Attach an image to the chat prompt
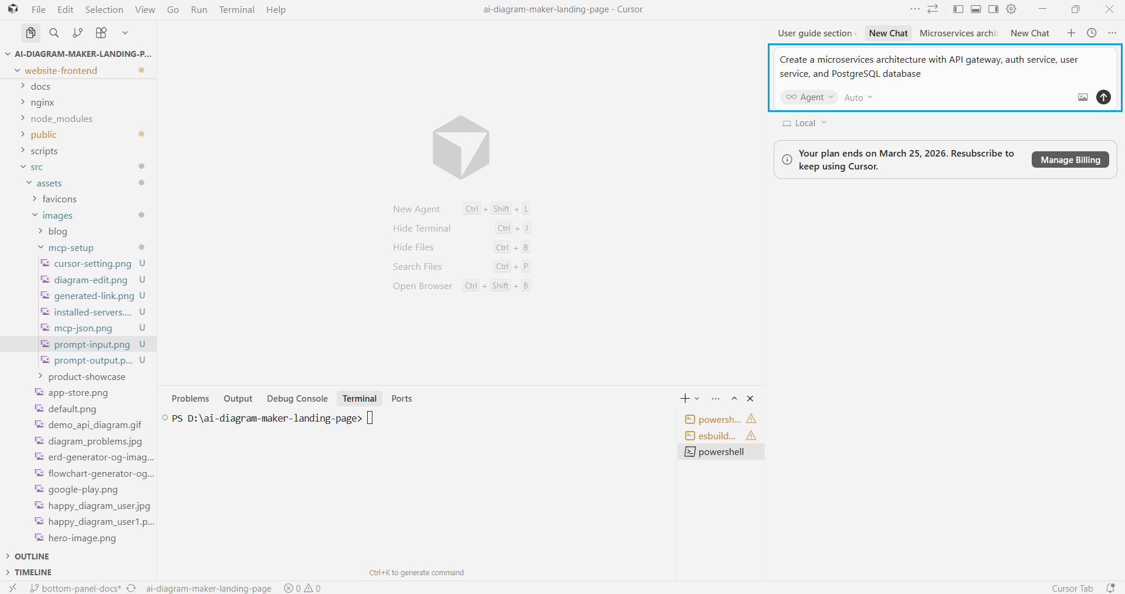 pos(1082,97)
